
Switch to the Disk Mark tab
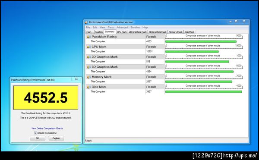pyautogui.click(x=190, y=32)
